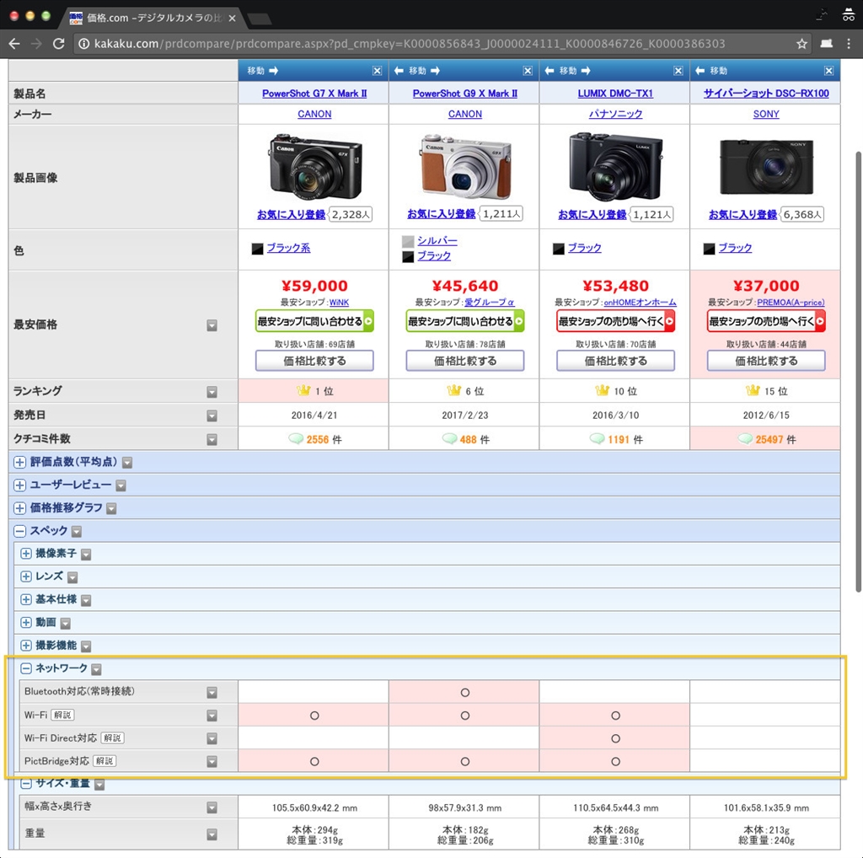Visit the パナソニック maker link

(615, 114)
